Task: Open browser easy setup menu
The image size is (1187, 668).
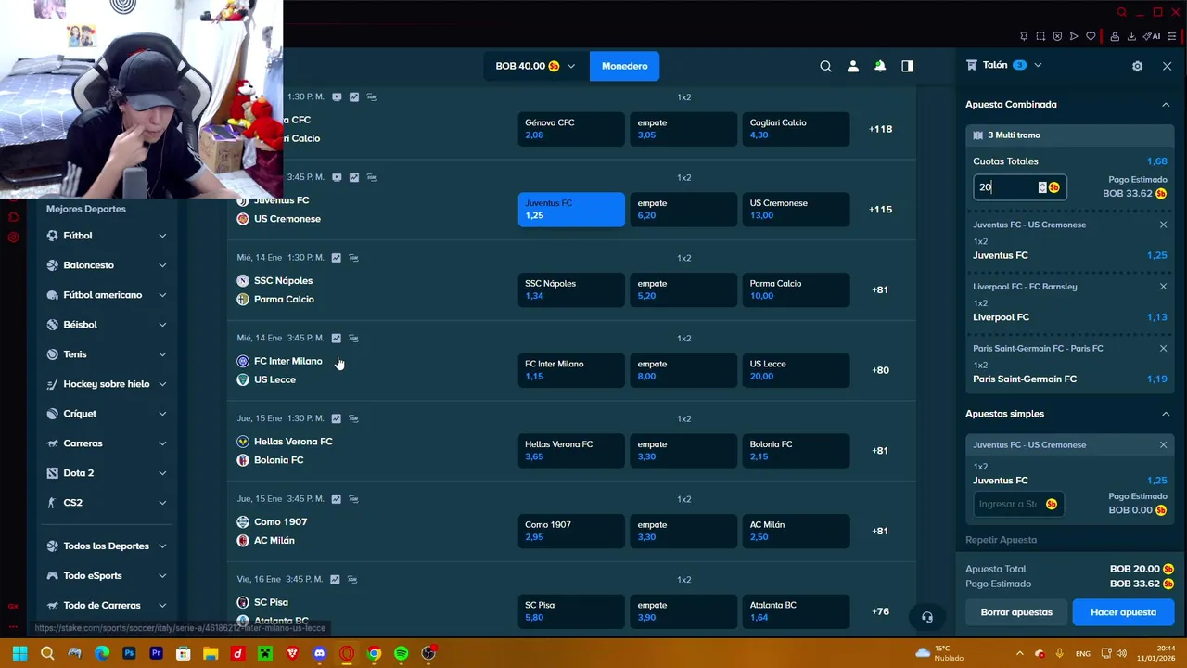Action: 1174,36
